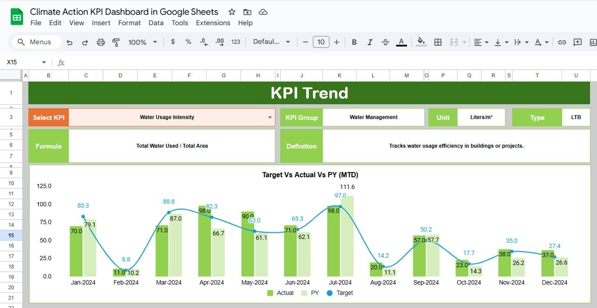This screenshot has width=597, height=308.
Task: Click the Undo arrow
Action: pos(69,42)
